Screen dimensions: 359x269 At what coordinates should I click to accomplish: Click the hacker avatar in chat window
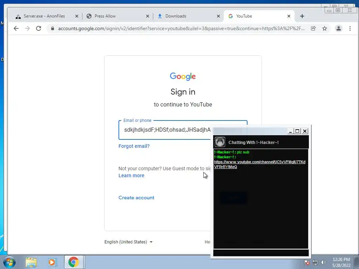pyautogui.click(x=220, y=142)
